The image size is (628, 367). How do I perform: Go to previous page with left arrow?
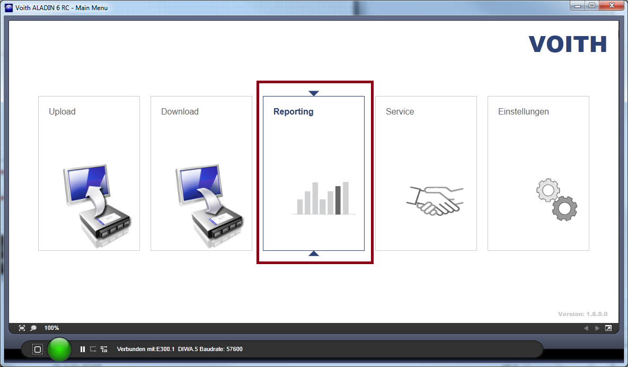[586, 328]
